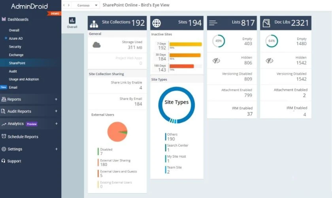Open the Security dashboard
The width and height of the screenshot is (332, 198).
(15, 47)
